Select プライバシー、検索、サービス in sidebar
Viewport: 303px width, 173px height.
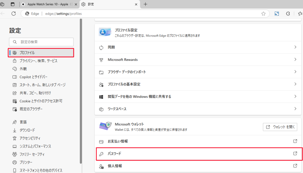38,61
